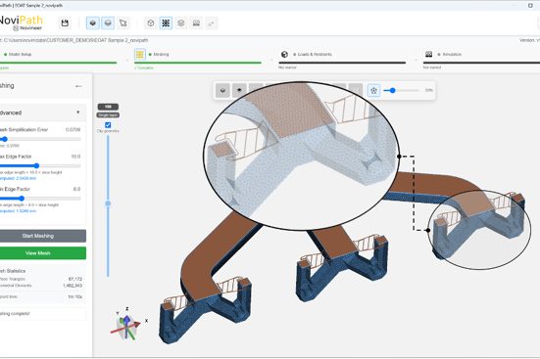
Task: Click the magnified mesh detail callout
Action: (301, 156)
